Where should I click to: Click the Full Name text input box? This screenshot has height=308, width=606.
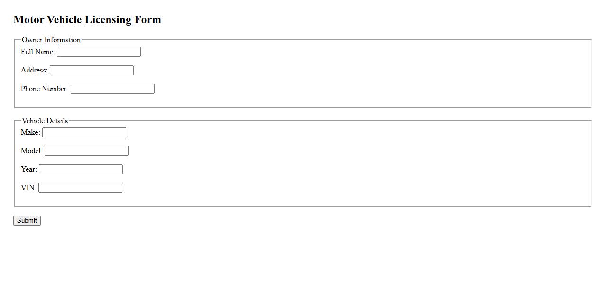[99, 52]
